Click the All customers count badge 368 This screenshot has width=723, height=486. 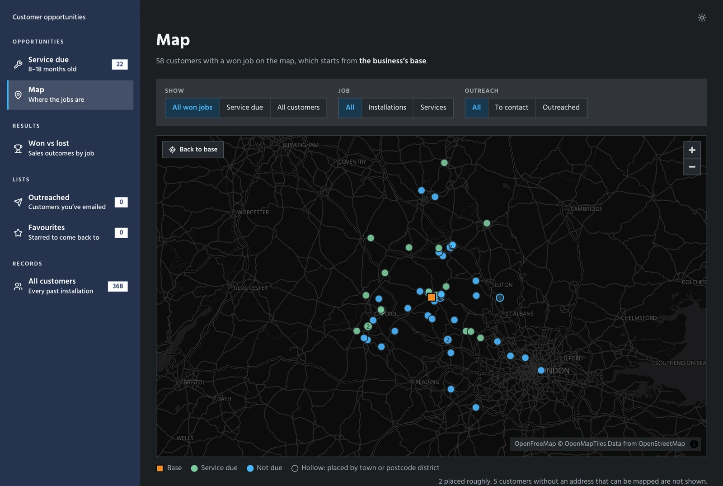[x=118, y=286]
